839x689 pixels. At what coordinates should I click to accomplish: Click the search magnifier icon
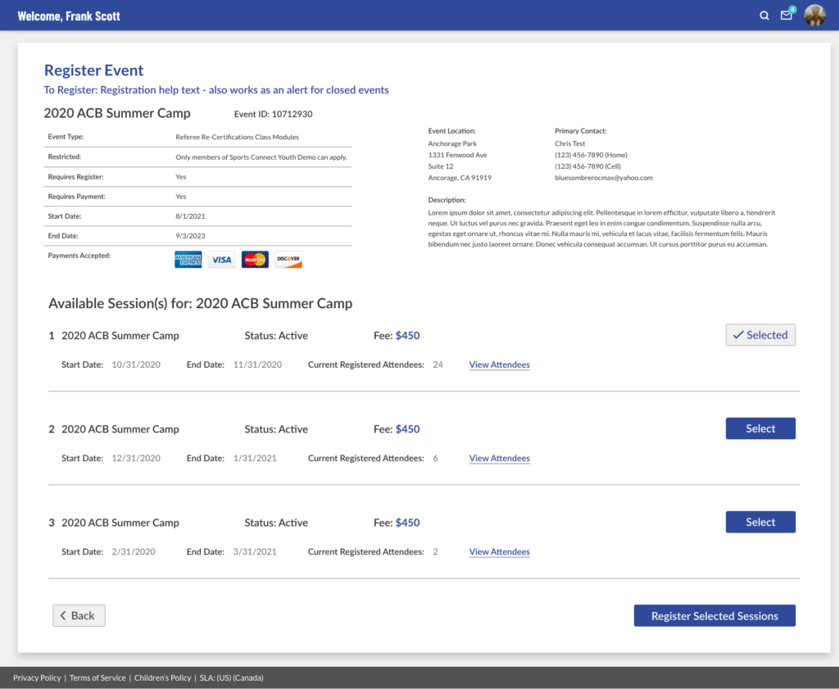tap(764, 16)
